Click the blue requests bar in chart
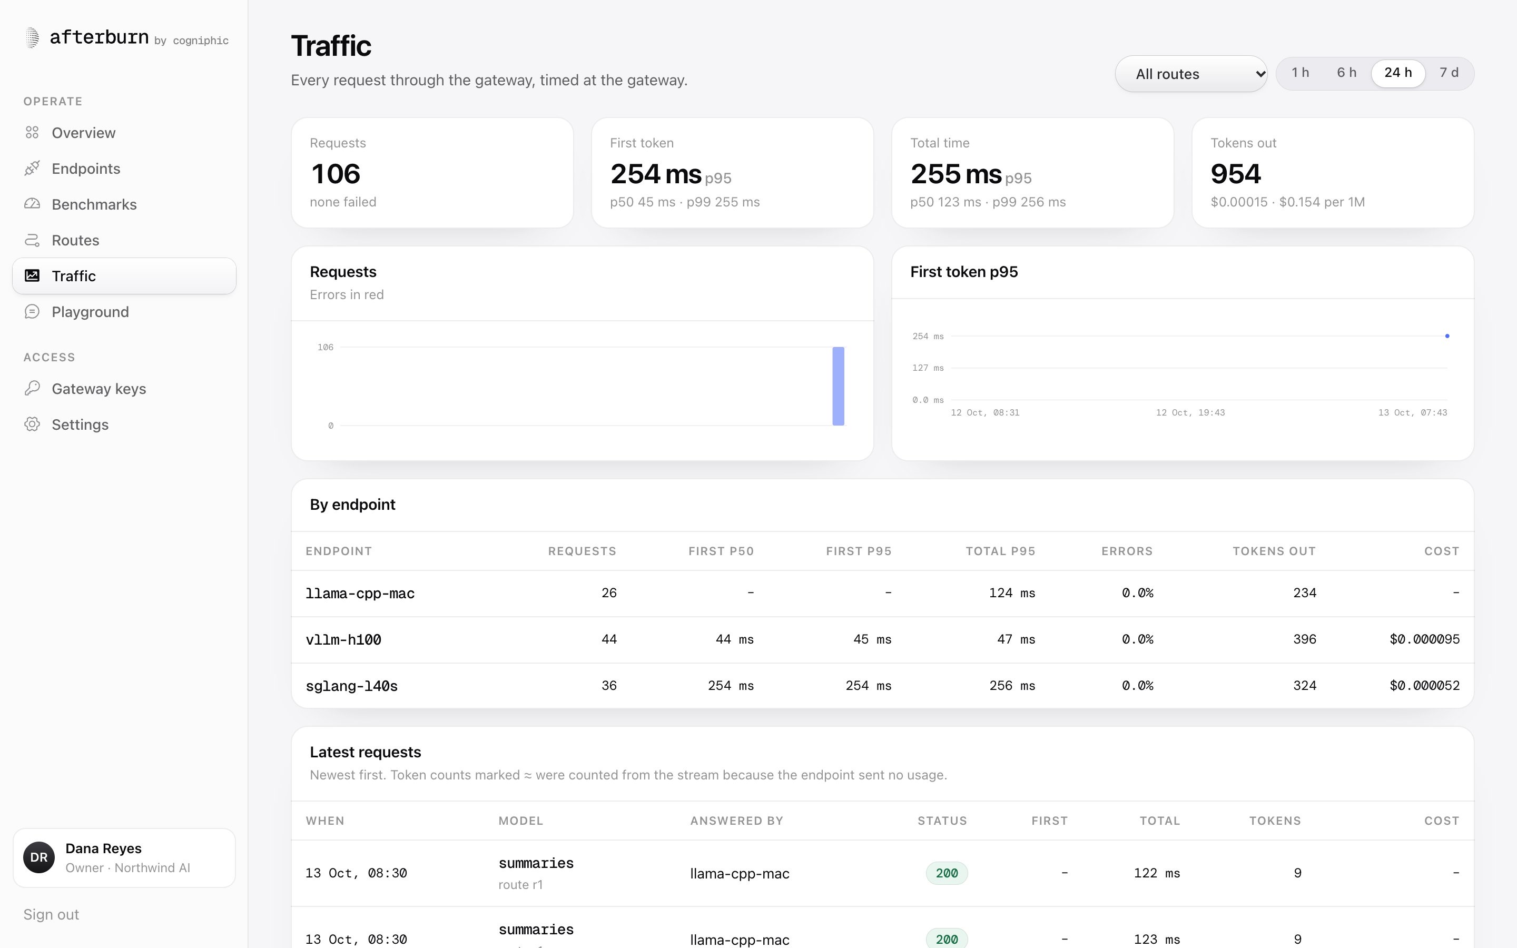The height and width of the screenshot is (948, 1517). (838, 386)
